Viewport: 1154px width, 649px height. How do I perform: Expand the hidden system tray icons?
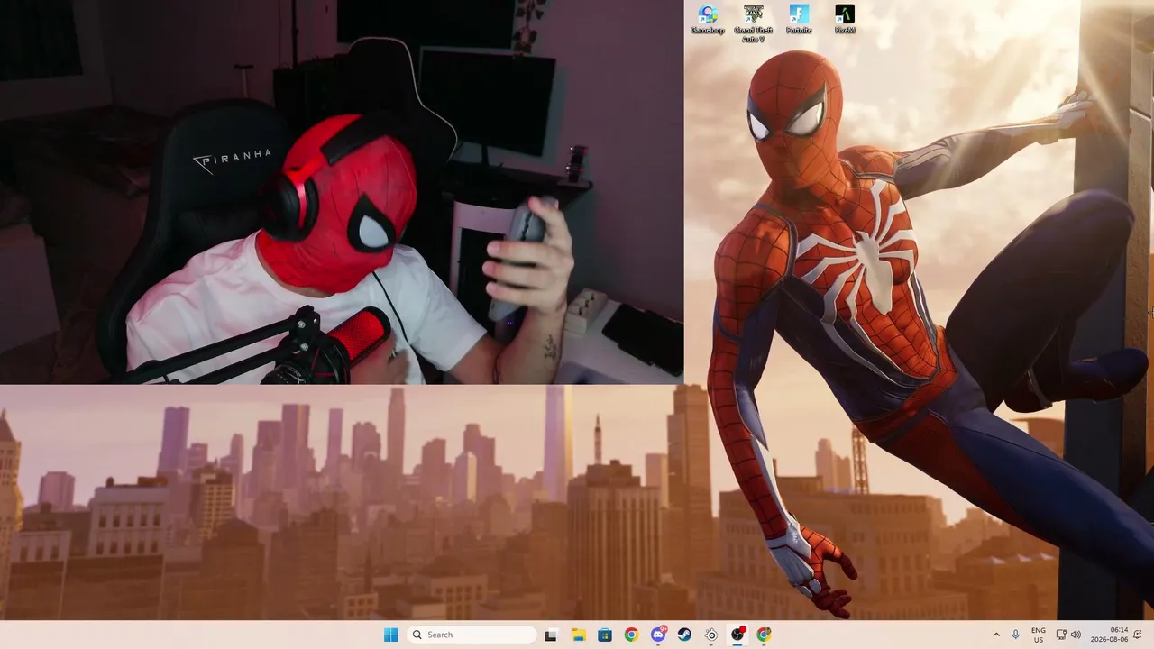pos(996,635)
